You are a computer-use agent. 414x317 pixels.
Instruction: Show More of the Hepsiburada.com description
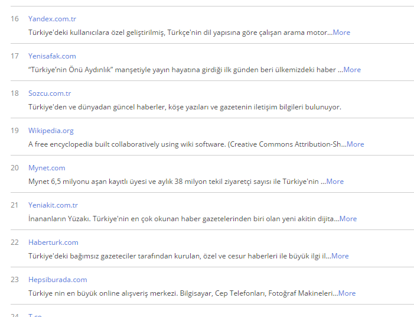coord(347,293)
